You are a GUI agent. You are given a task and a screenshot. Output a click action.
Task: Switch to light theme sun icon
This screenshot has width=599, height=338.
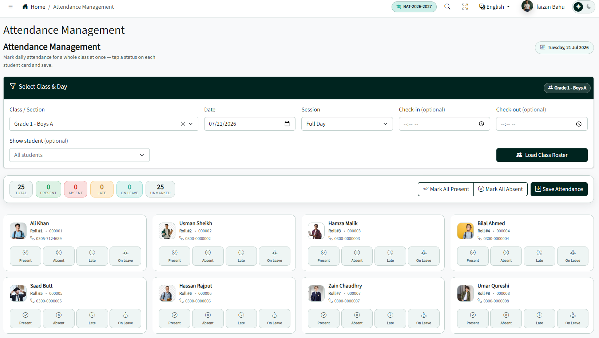(578, 7)
